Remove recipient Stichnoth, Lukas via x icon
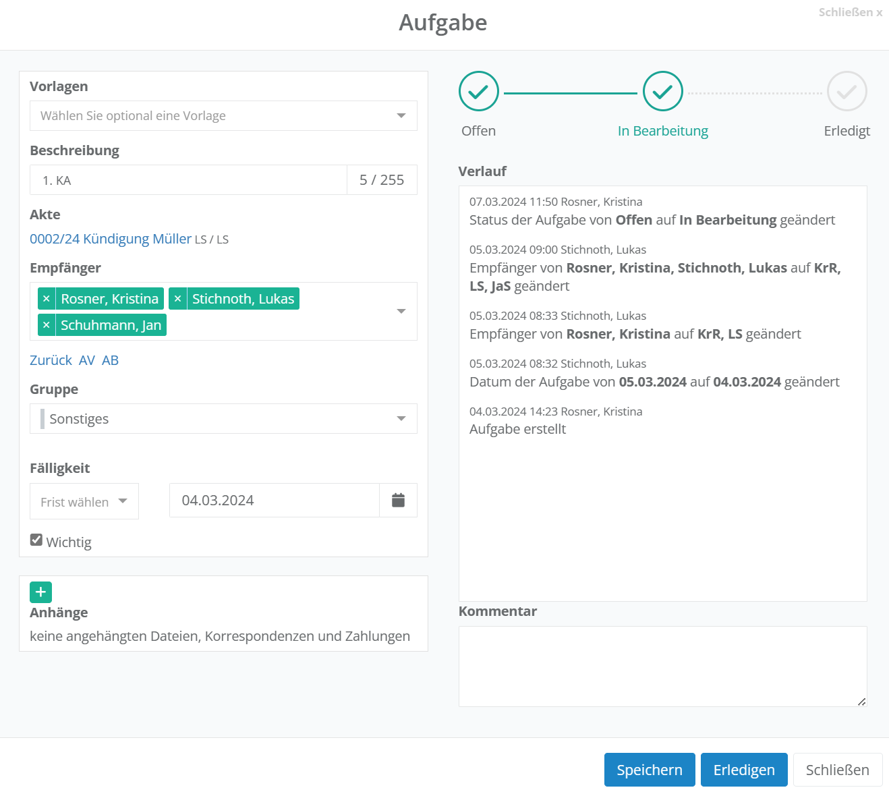The width and height of the screenshot is (889, 794). click(177, 299)
